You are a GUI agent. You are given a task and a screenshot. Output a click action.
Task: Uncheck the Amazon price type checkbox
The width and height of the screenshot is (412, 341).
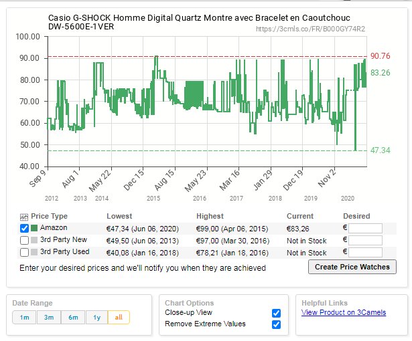click(x=25, y=229)
